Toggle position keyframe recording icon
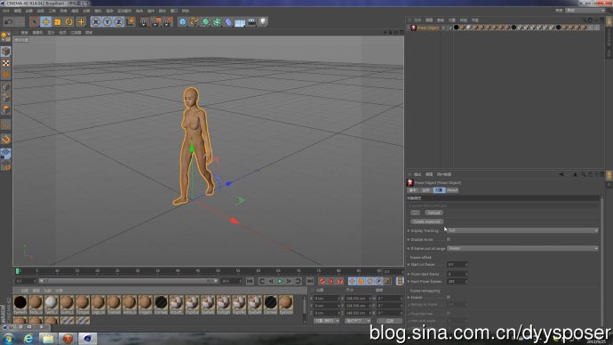The height and width of the screenshot is (345, 613). click(x=352, y=281)
